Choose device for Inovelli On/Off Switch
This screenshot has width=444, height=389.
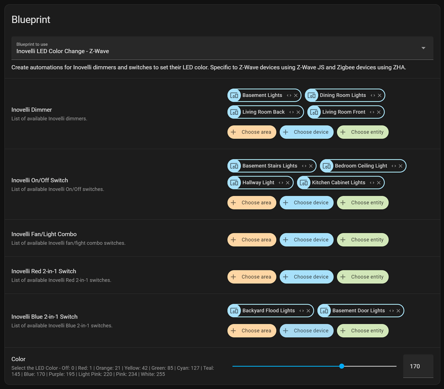coord(307,203)
